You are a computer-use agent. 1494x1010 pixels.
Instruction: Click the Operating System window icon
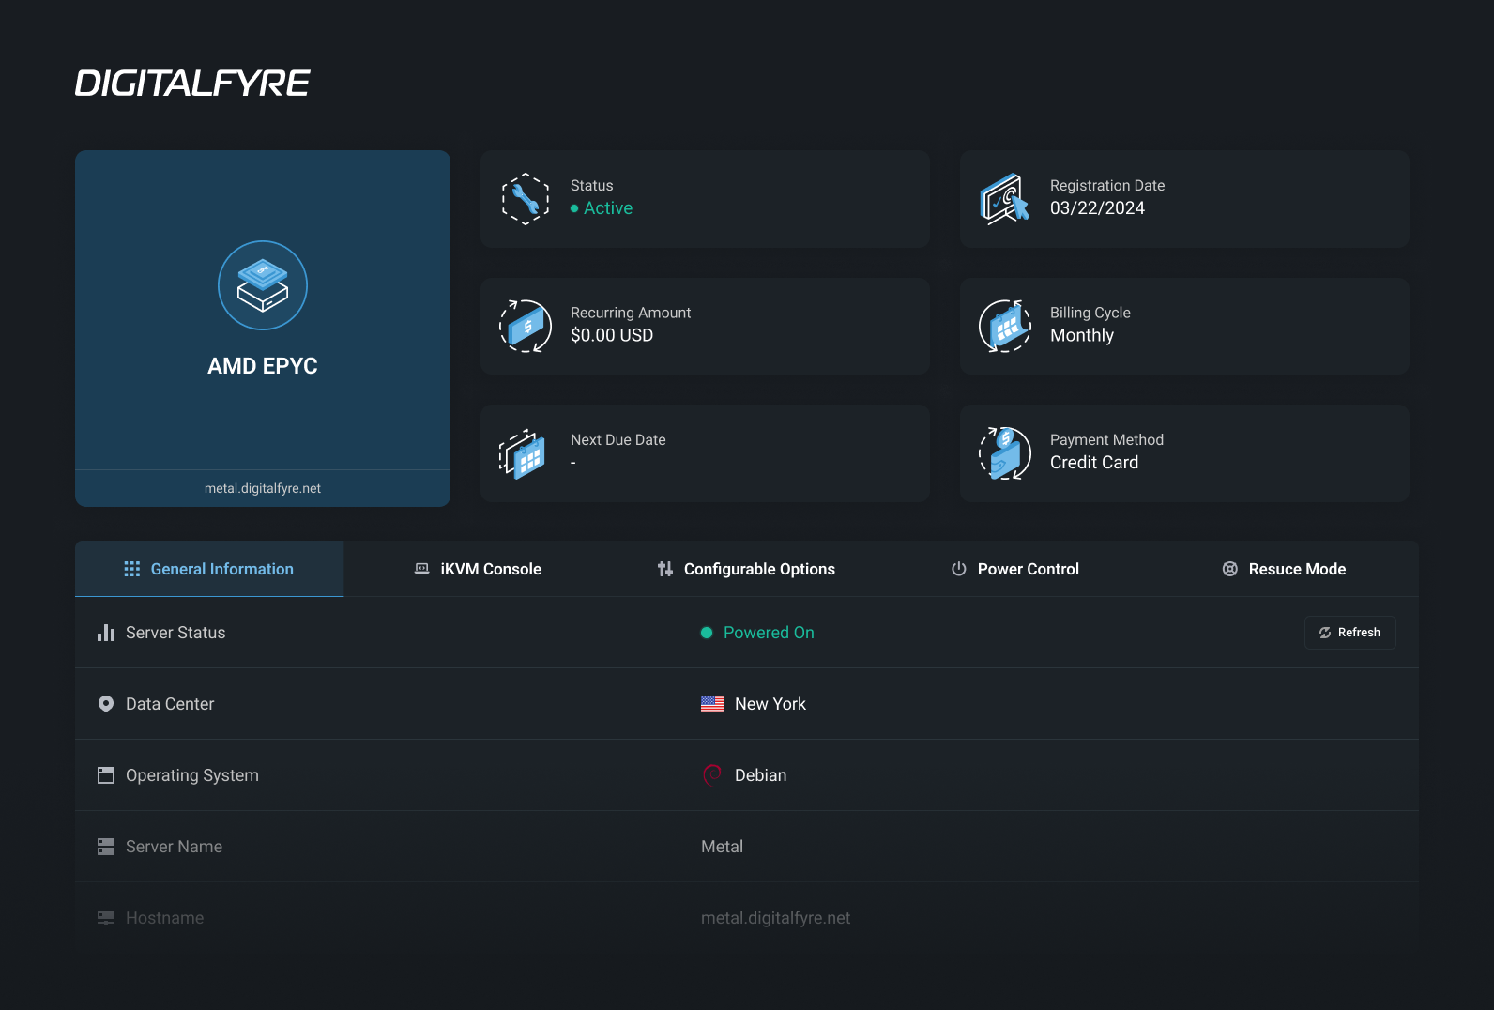pos(106,775)
